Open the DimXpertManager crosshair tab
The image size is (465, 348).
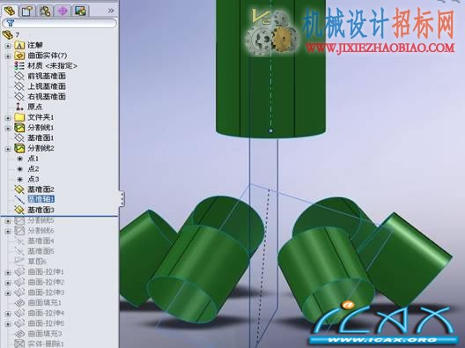click(63, 11)
